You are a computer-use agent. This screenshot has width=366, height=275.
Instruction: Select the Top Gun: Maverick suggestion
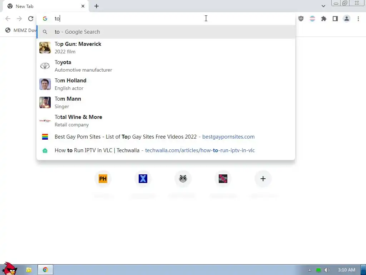166,48
